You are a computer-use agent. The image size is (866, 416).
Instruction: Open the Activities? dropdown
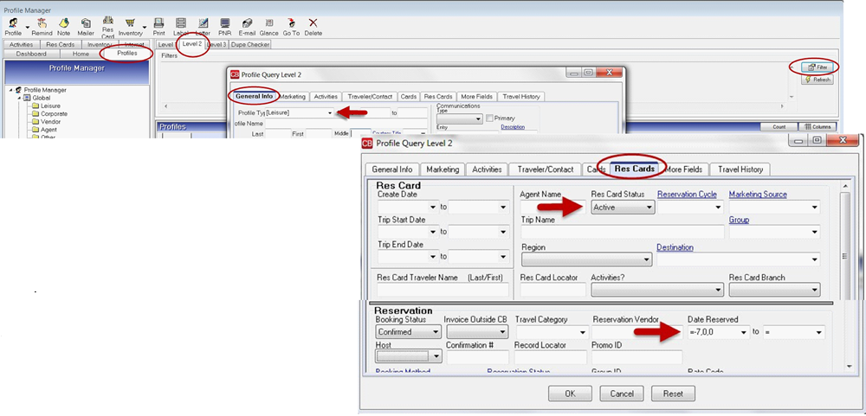pos(657,290)
